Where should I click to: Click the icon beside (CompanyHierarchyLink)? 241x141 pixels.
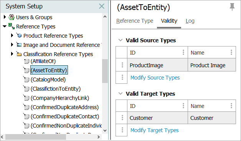pos(26,98)
